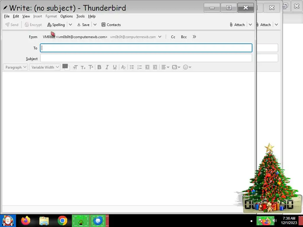Screen dimensions: 303x227
Task: Remove text styling icon
Action: click(x=123, y=67)
